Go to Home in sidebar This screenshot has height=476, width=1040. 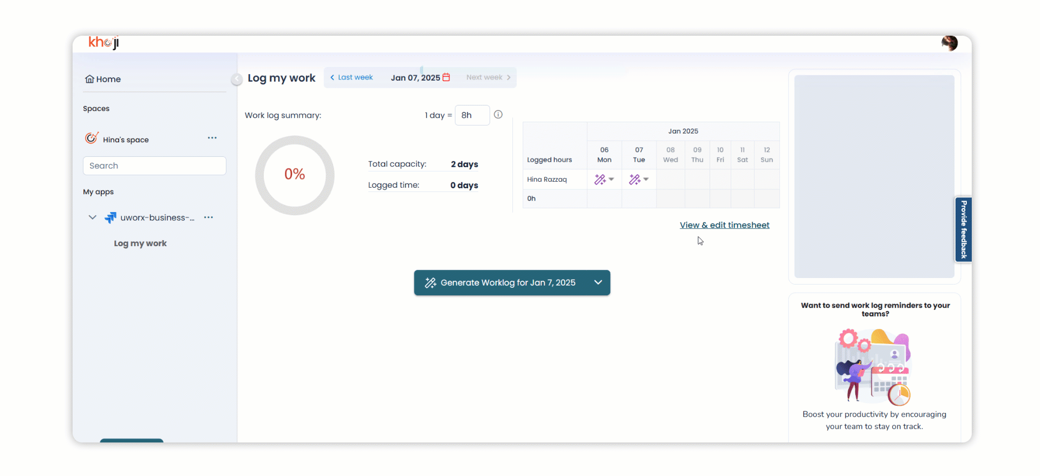103,79
